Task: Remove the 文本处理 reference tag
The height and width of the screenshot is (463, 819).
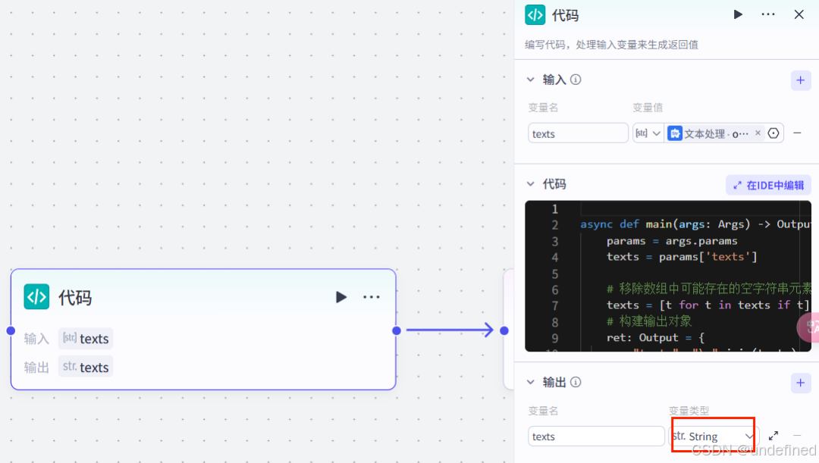Action: click(x=757, y=133)
